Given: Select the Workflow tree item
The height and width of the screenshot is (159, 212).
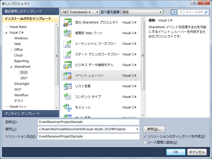Looking at the screenshot, I should click(x=21, y=95).
